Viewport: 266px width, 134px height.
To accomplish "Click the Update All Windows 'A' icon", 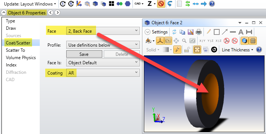I will [x=71, y=4].
